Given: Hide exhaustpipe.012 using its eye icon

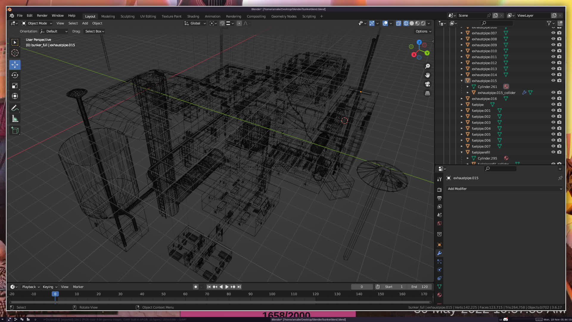Looking at the screenshot, I should [x=553, y=63].
